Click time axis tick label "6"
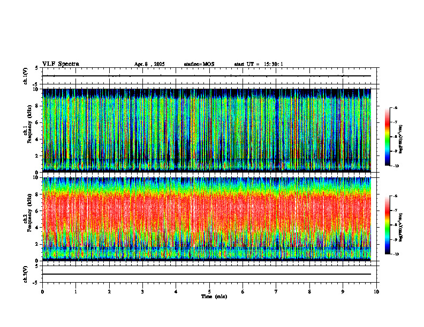The height and width of the screenshot is (327, 424). 243,292
